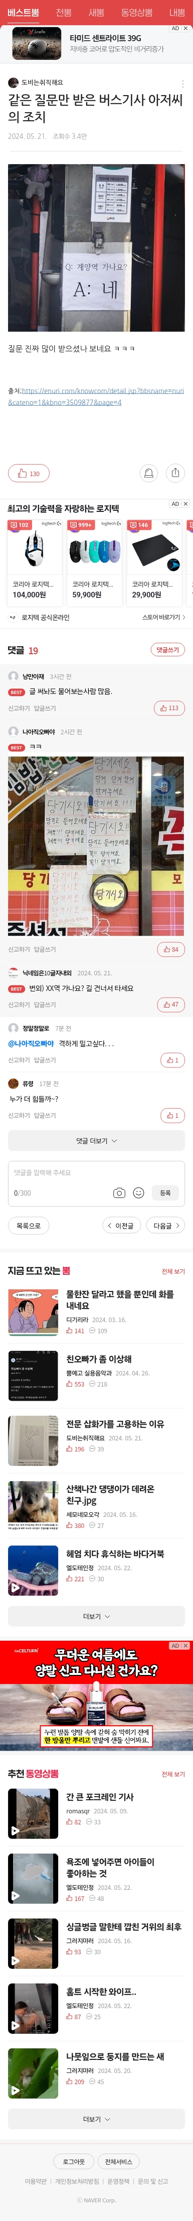Click the comment input field
This screenshot has height=2221, width=193.
point(96,1173)
